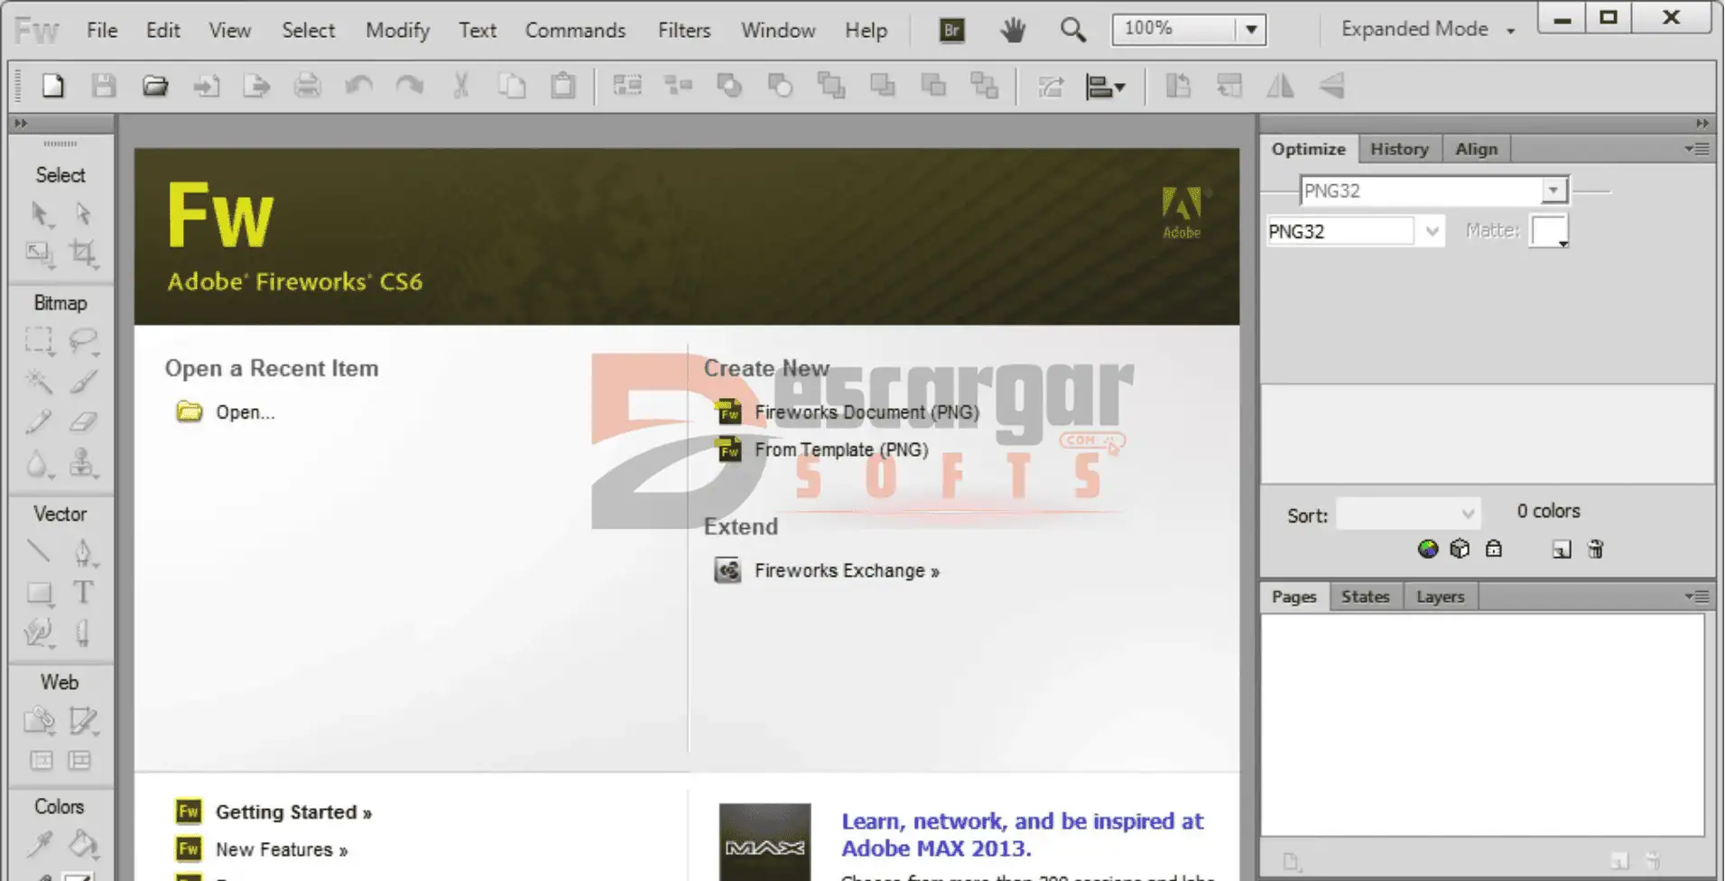Select the Slice tool
This screenshot has width=1725, height=881.
(83, 720)
